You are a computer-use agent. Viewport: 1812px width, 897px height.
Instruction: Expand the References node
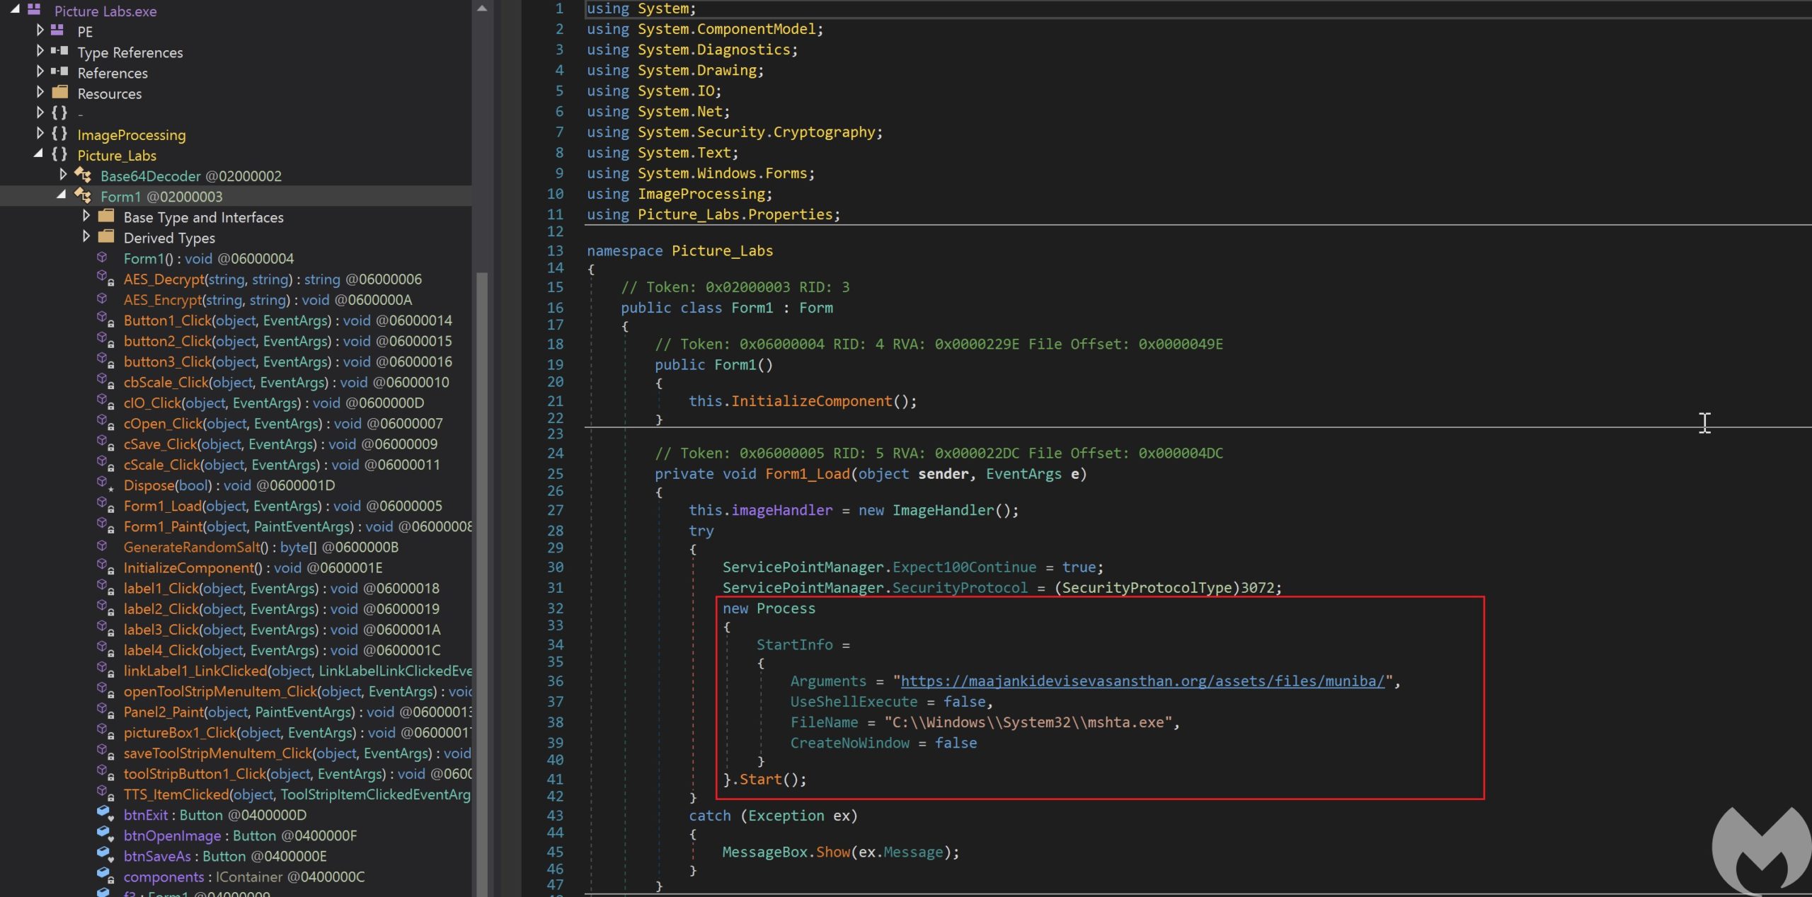click(40, 71)
